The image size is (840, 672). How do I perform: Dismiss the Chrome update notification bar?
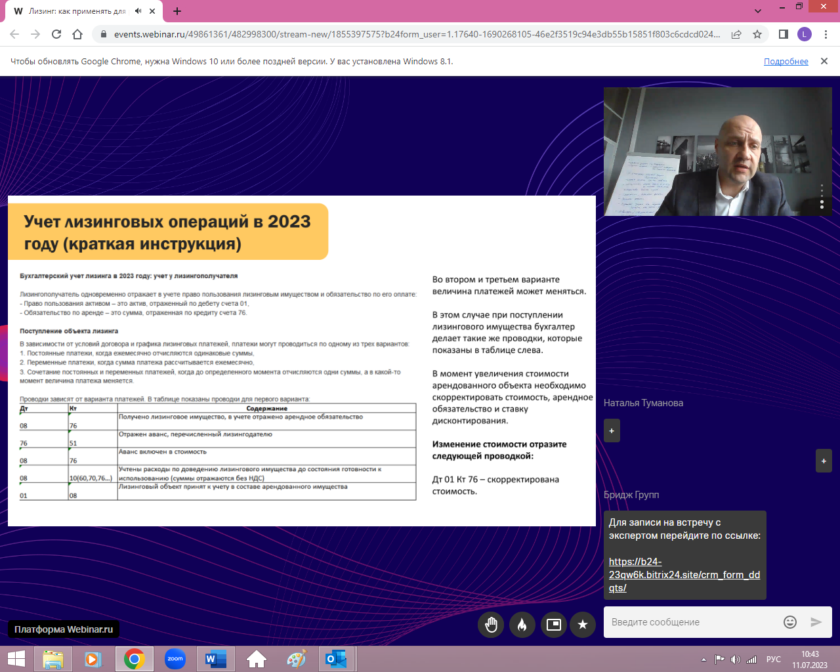coord(824,61)
